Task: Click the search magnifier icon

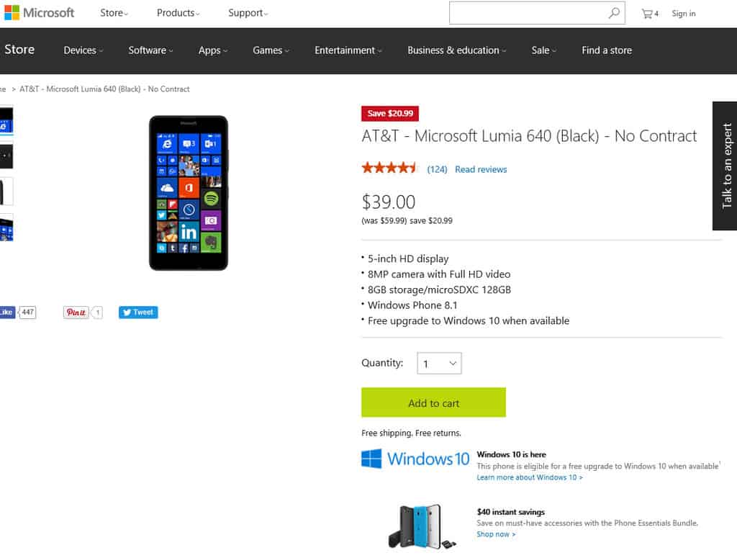Action: pyautogui.click(x=613, y=13)
